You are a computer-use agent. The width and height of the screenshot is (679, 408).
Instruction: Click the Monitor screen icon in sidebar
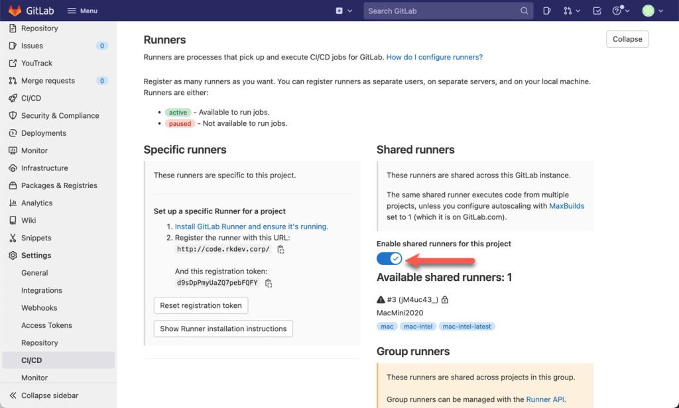click(x=13, y=150)
